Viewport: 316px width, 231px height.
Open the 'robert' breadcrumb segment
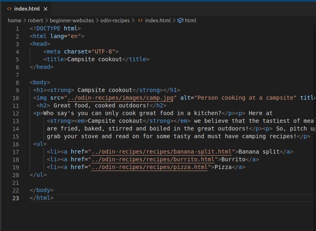point(35,21)
